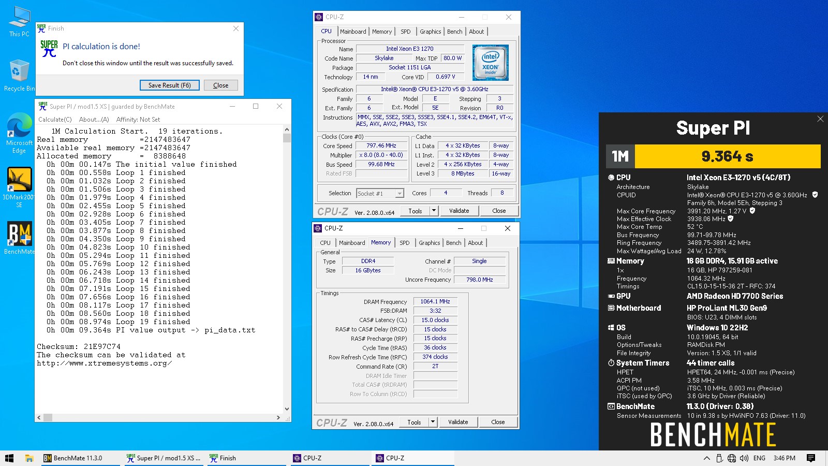Viewport: 828px width, 466px height.
Task: Open the Windows Start menu
Action: click(9, 458)
